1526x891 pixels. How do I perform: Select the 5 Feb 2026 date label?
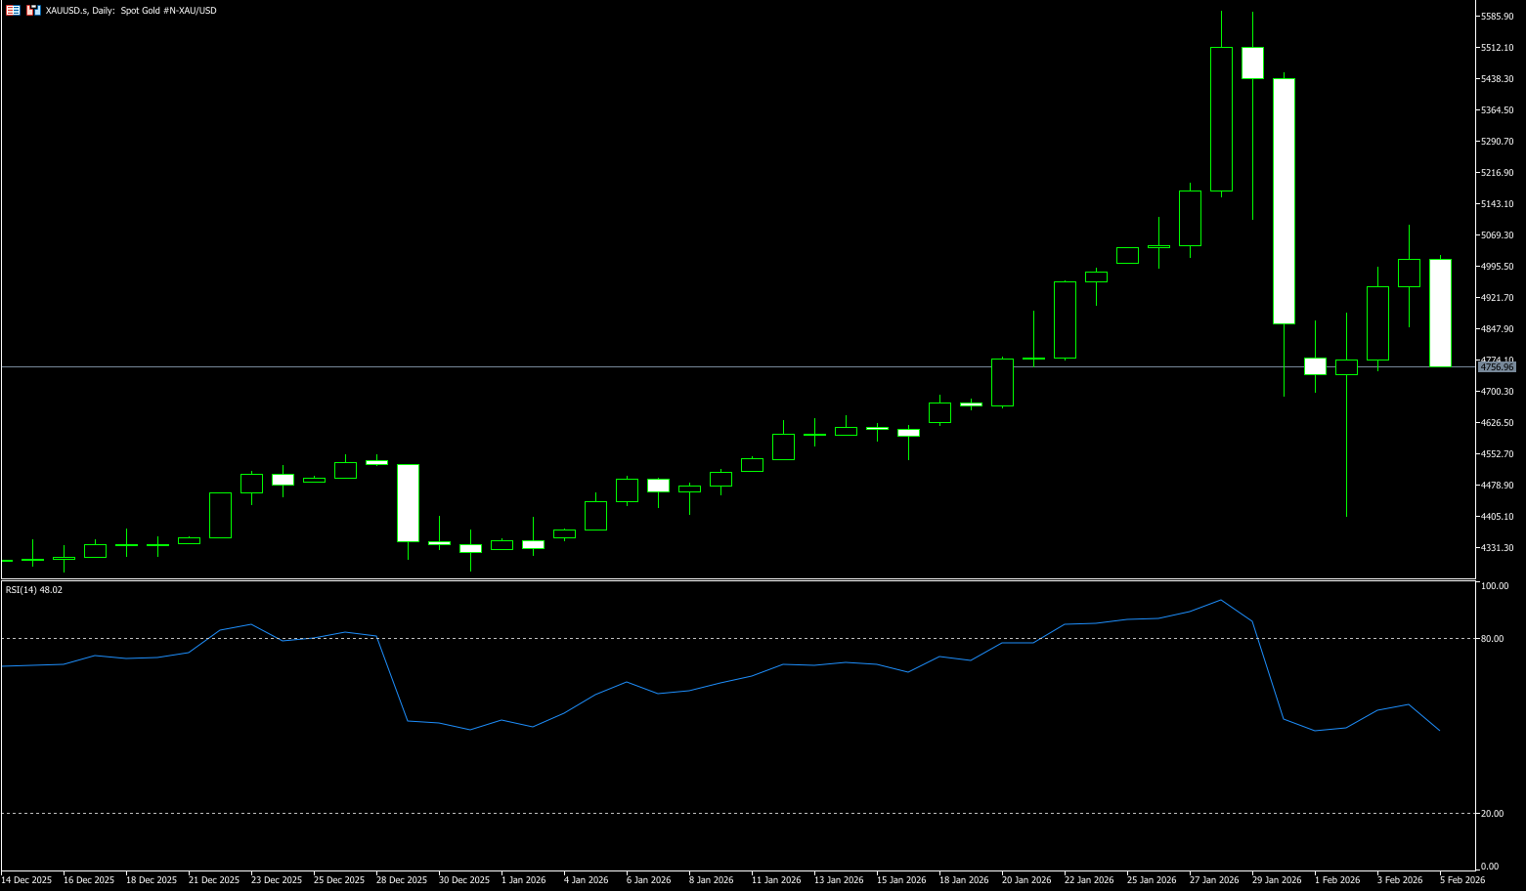[x=1461, y=880]
